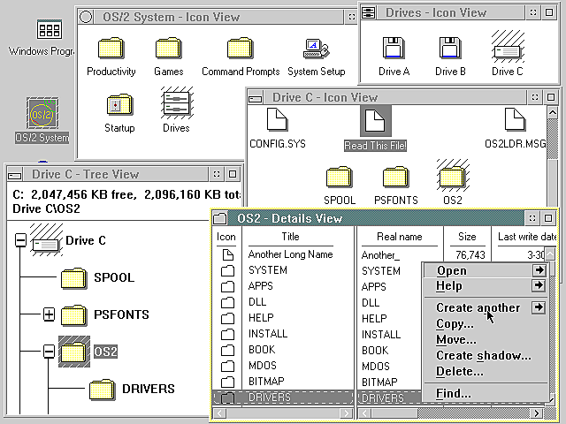This screenshot has width=566, height=424.
Task: Open the Open submenu arrow
Action: click(539, 270)
